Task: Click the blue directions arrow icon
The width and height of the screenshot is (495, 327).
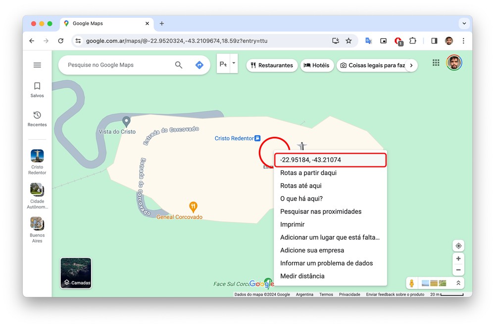Action: (199, 65)
